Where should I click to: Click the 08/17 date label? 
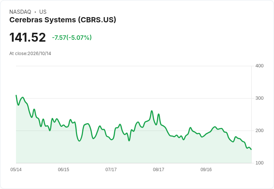[159, 169]
